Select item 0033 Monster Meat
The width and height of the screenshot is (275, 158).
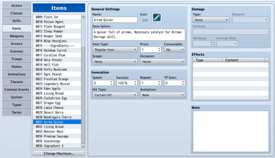coord(57,131)
